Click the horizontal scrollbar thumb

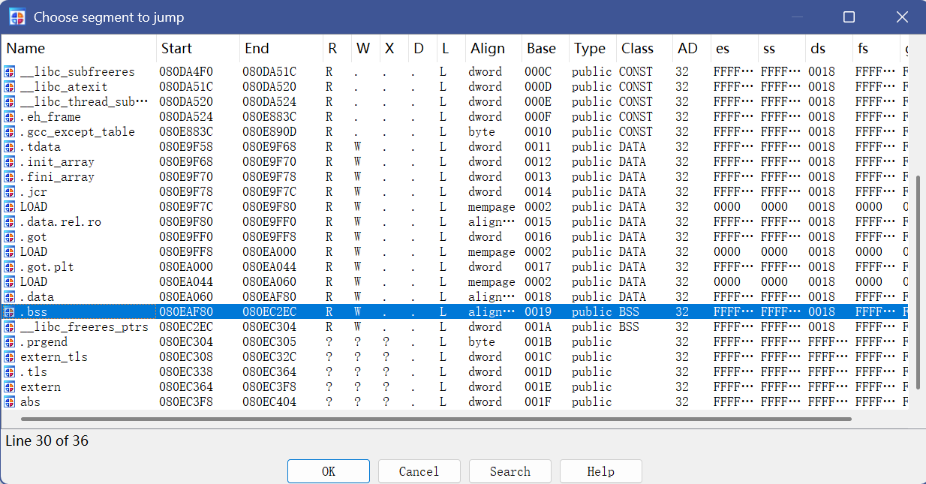[435, 419]
